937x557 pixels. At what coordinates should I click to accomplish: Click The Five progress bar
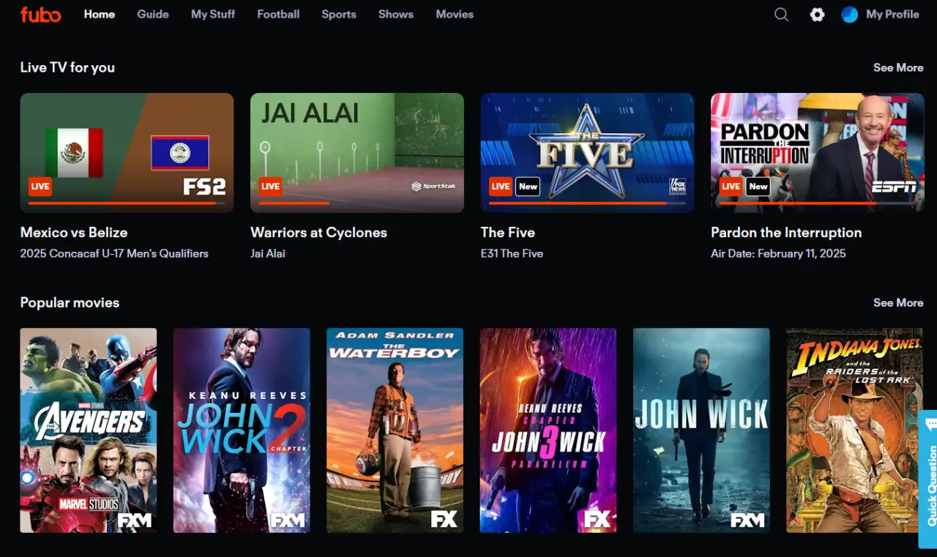(x=587, y=203)
